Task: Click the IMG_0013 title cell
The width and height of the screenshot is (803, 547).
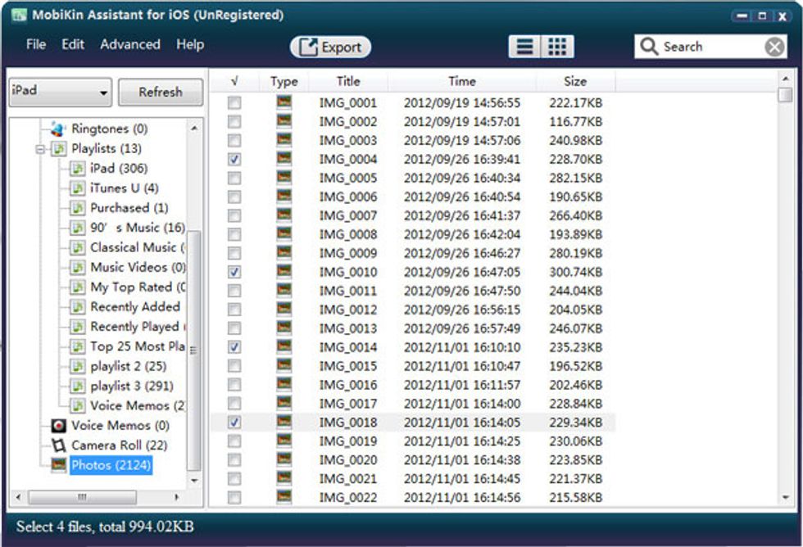Action: (348, 328)
